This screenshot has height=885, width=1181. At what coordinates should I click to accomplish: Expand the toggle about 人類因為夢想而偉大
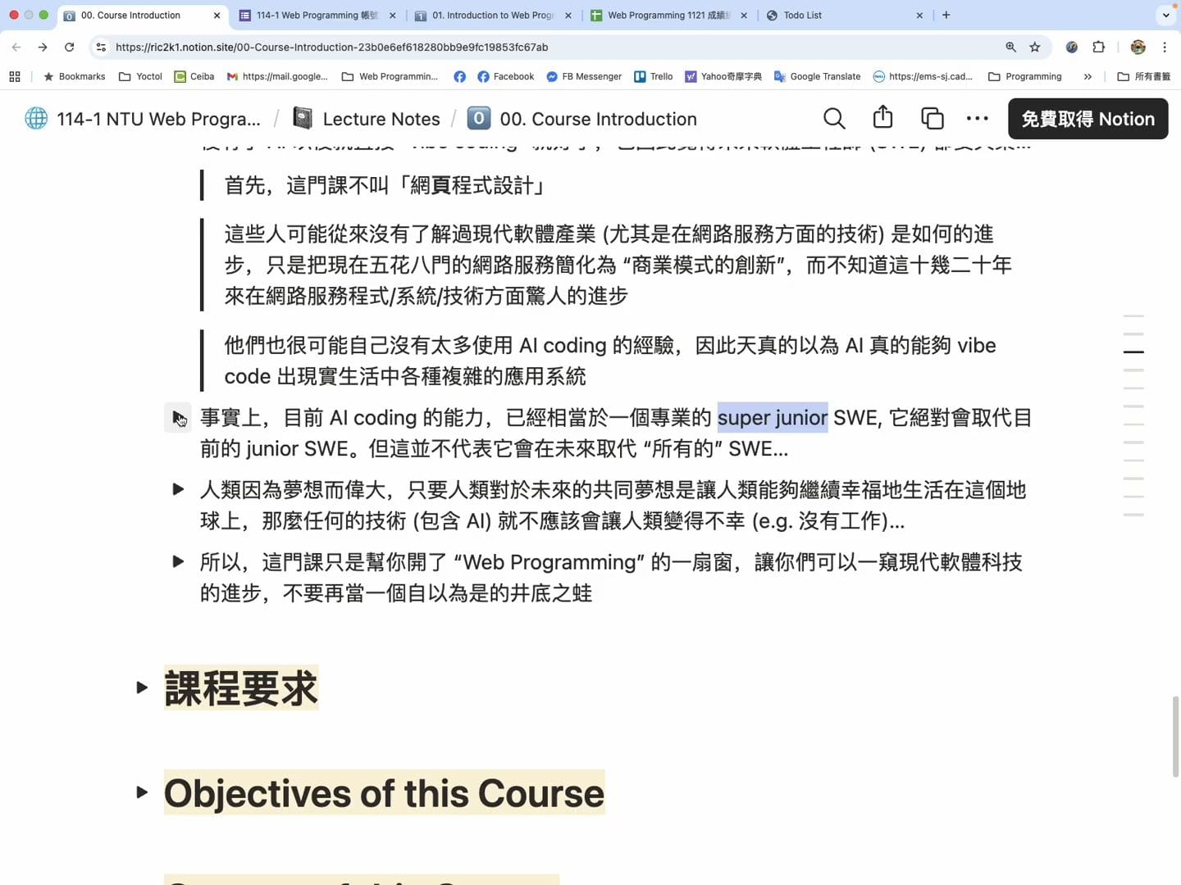point(178,489)
